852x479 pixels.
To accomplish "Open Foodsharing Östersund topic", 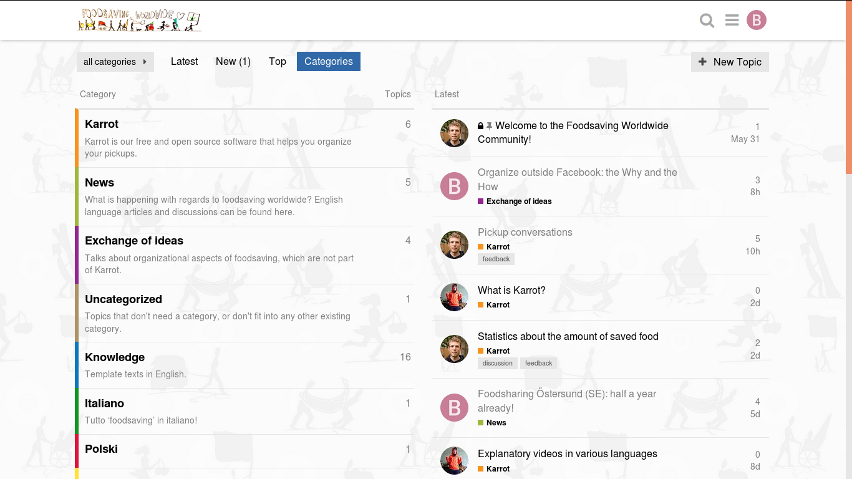I will click(567, 401).
